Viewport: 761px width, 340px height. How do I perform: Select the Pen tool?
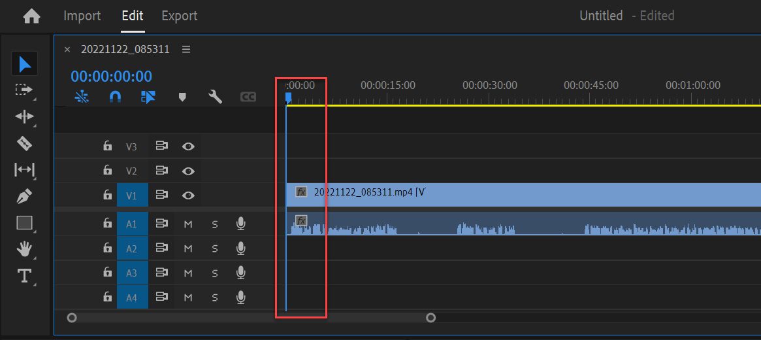click(x=24, y=196)
